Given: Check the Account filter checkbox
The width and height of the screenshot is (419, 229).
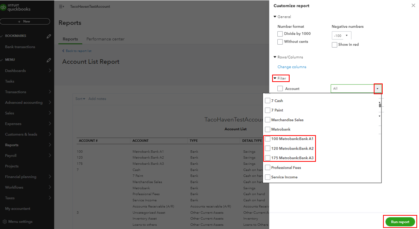Looking at the screenshot, I should point(280,89).
